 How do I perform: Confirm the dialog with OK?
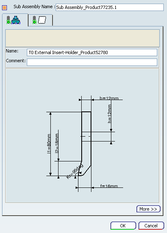click(x=123, y=226)
